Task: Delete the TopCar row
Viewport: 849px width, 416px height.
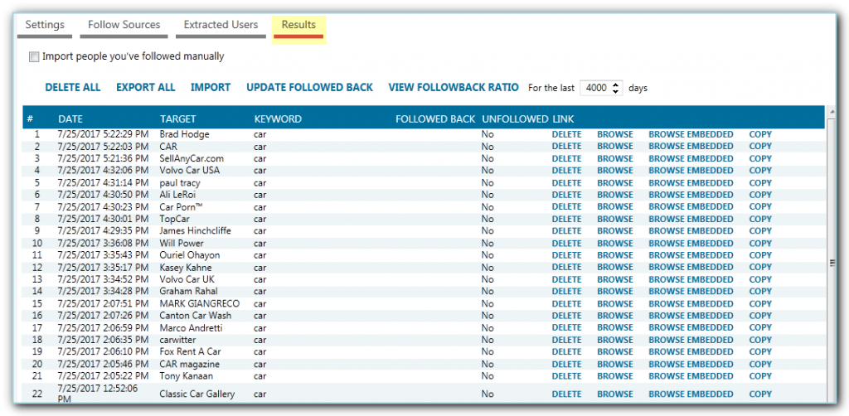Action: coord(566,219)
